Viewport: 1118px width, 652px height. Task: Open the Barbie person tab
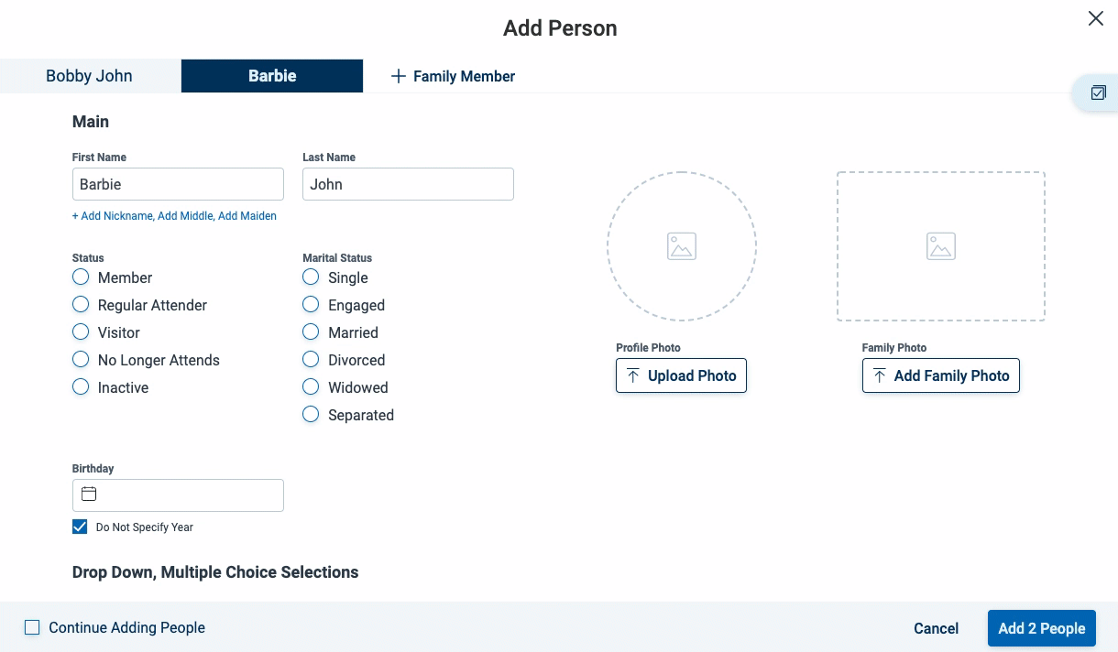(x=272, y=76)
